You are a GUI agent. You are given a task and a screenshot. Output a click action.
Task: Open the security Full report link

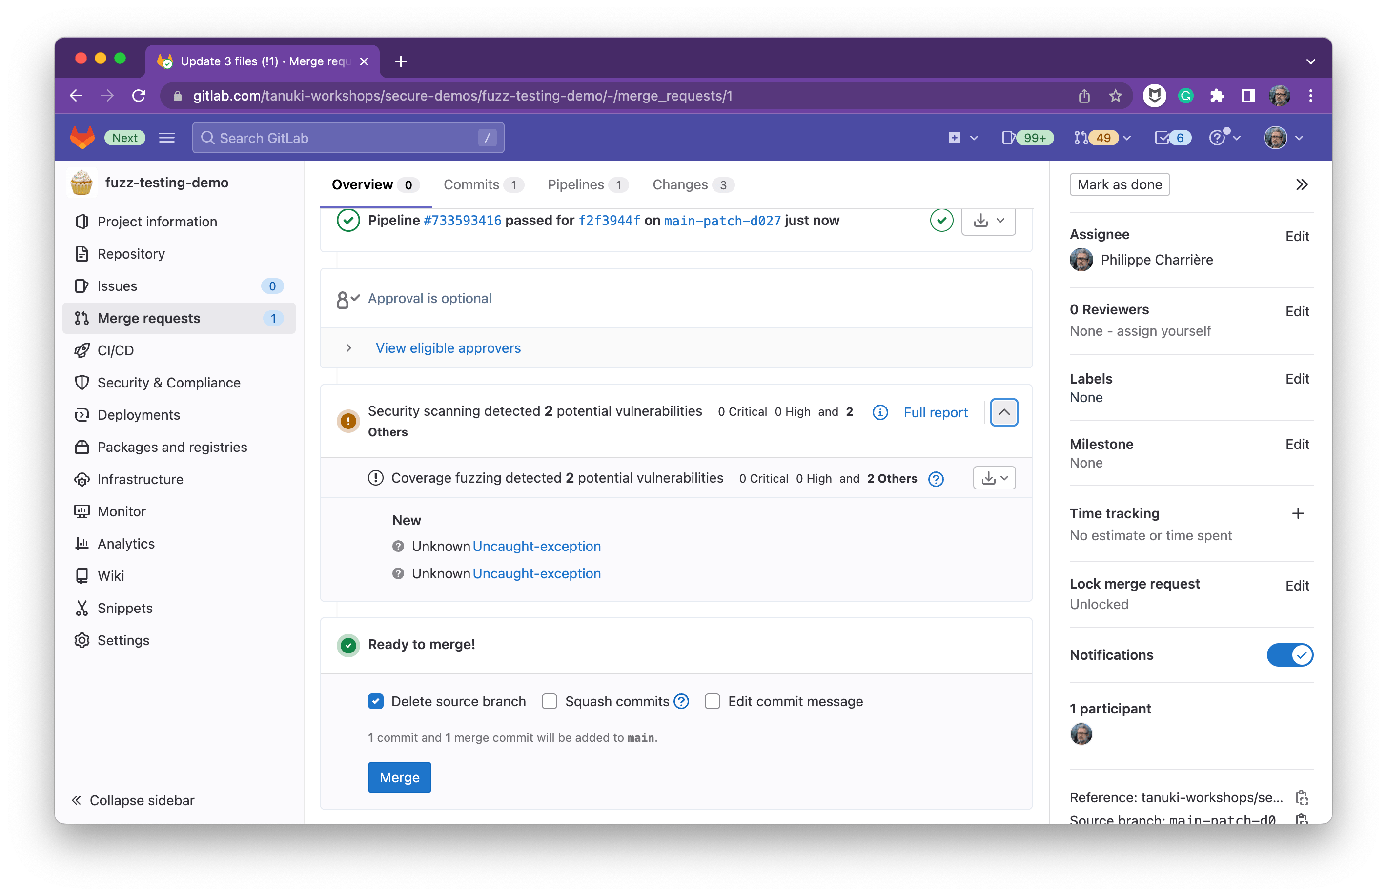(x=935, y=412)
